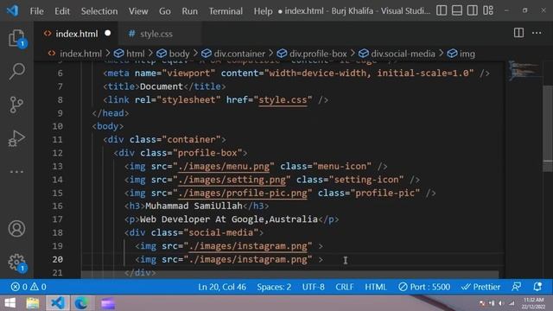Screen dimensions: 553x311
Task: Show additional views ellipsis in activity bar
Action: coord(16,172)
